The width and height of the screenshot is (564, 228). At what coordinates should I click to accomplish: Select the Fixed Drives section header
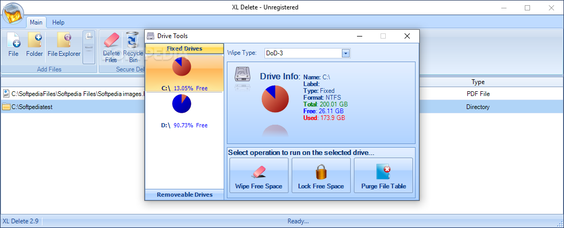click(x=184, y=49)
